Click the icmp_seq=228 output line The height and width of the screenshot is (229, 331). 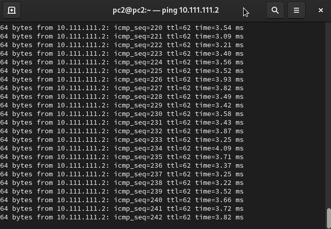pyautogui.click(x=122, y=96)
